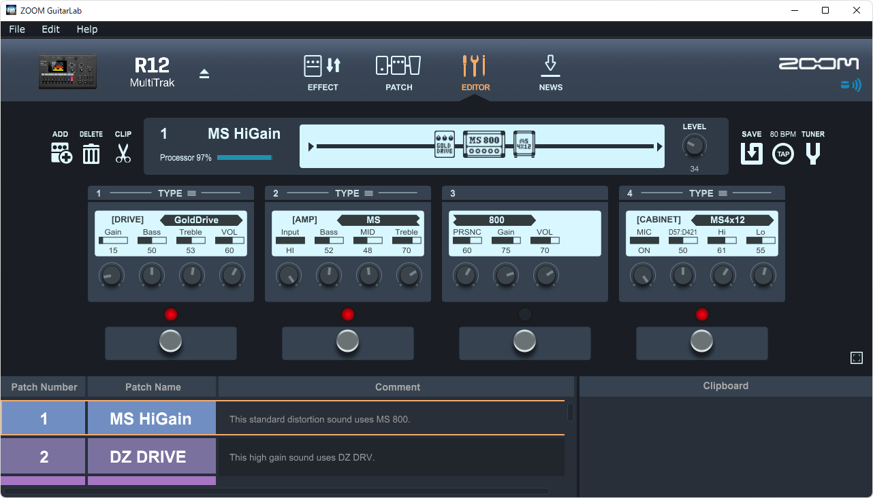
Task: Click the slot 3 VOL knob
Action: click(x=545, y=276)
